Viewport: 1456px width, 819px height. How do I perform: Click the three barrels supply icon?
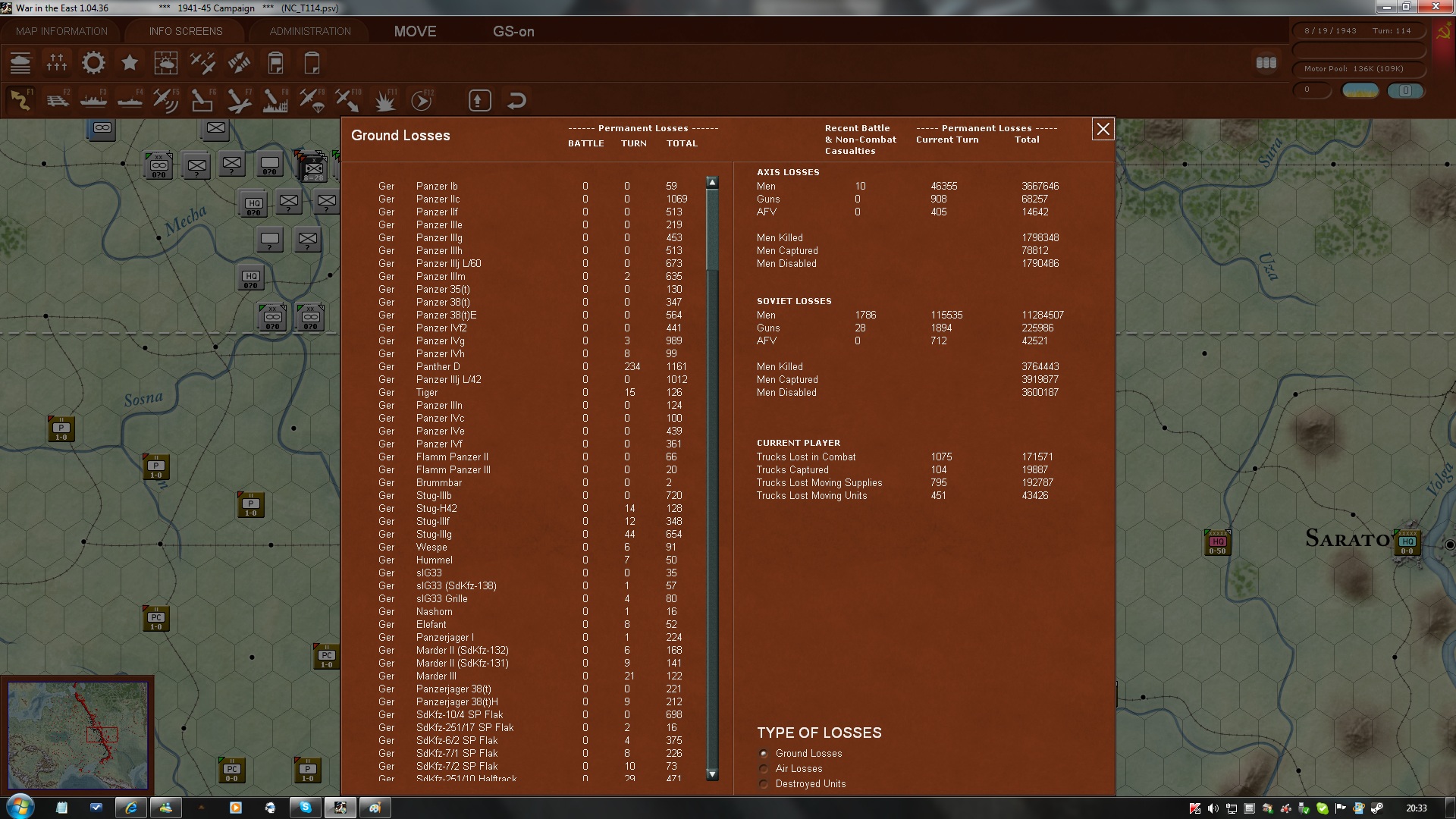[x=1266, y=63]
